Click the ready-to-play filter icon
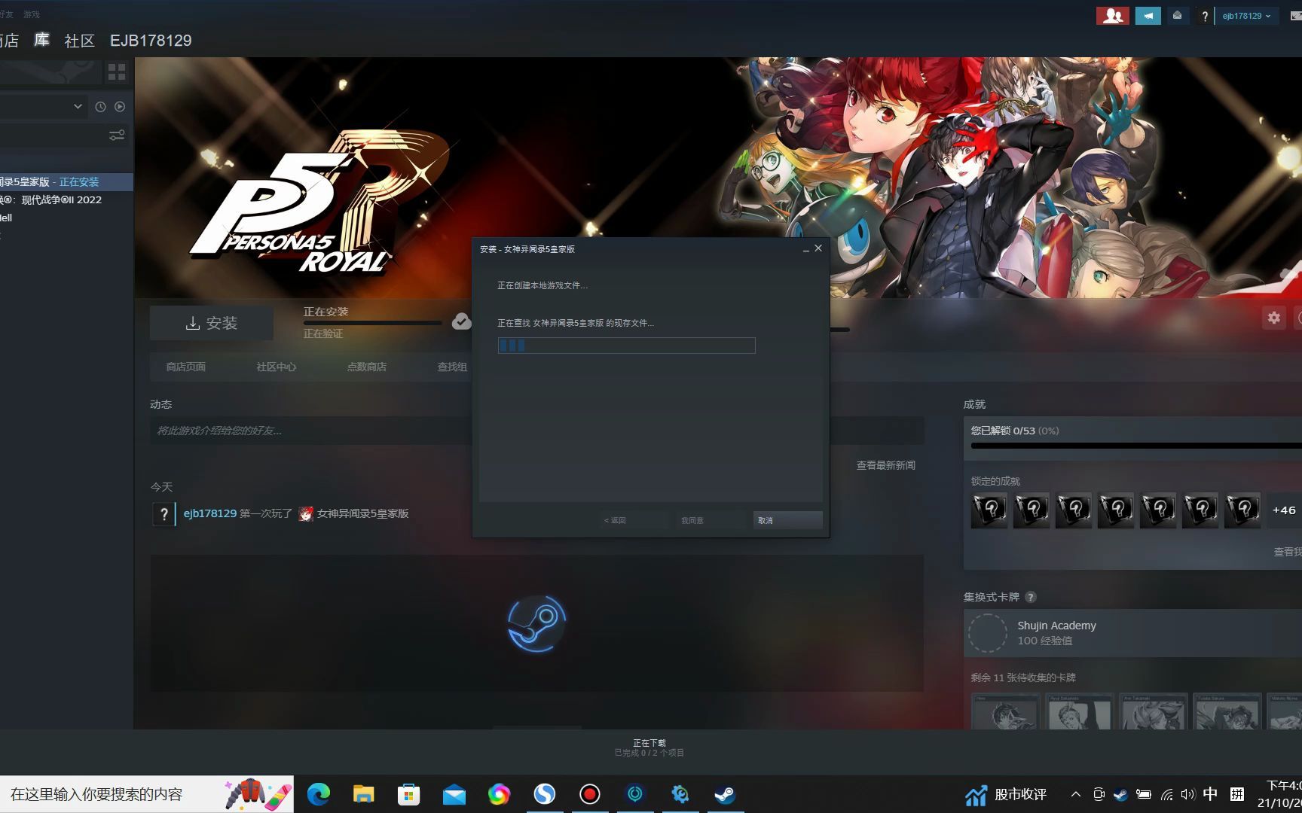 tap(120, 107)
